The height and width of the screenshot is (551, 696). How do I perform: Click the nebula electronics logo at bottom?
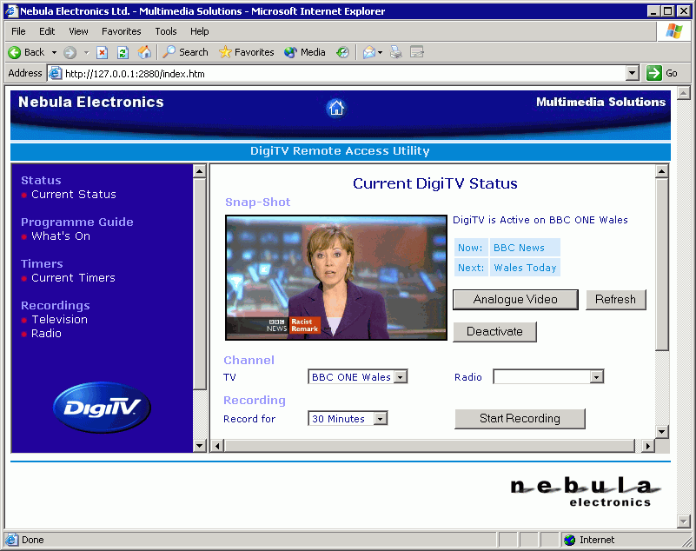pos(585,492)
